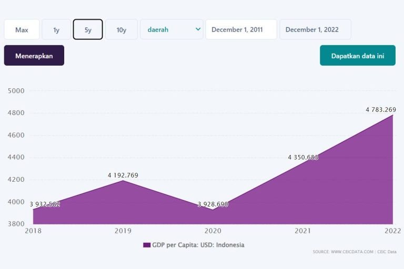Click the 4000 y-axis label
Screen dimensions: 404x269
point(16,202)
